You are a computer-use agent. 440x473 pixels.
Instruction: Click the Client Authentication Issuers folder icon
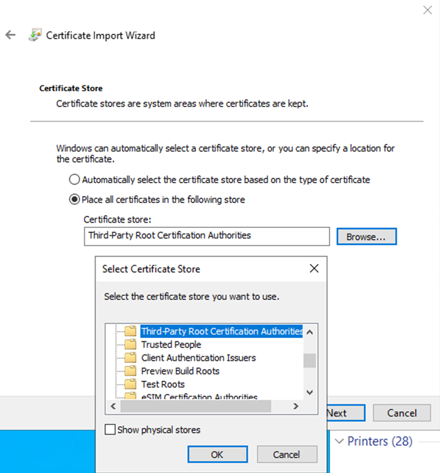(x=130, y=358)
